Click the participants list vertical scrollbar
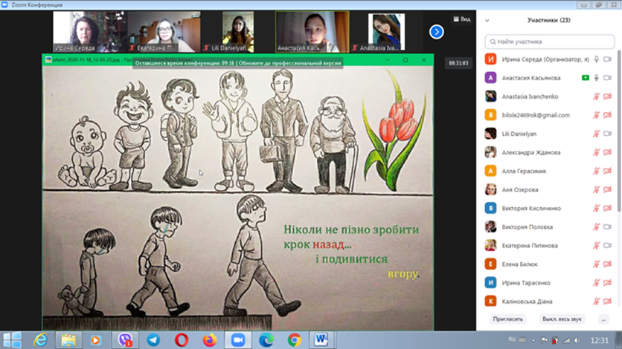This screenshot has height=349, width=622. [618, 149]
